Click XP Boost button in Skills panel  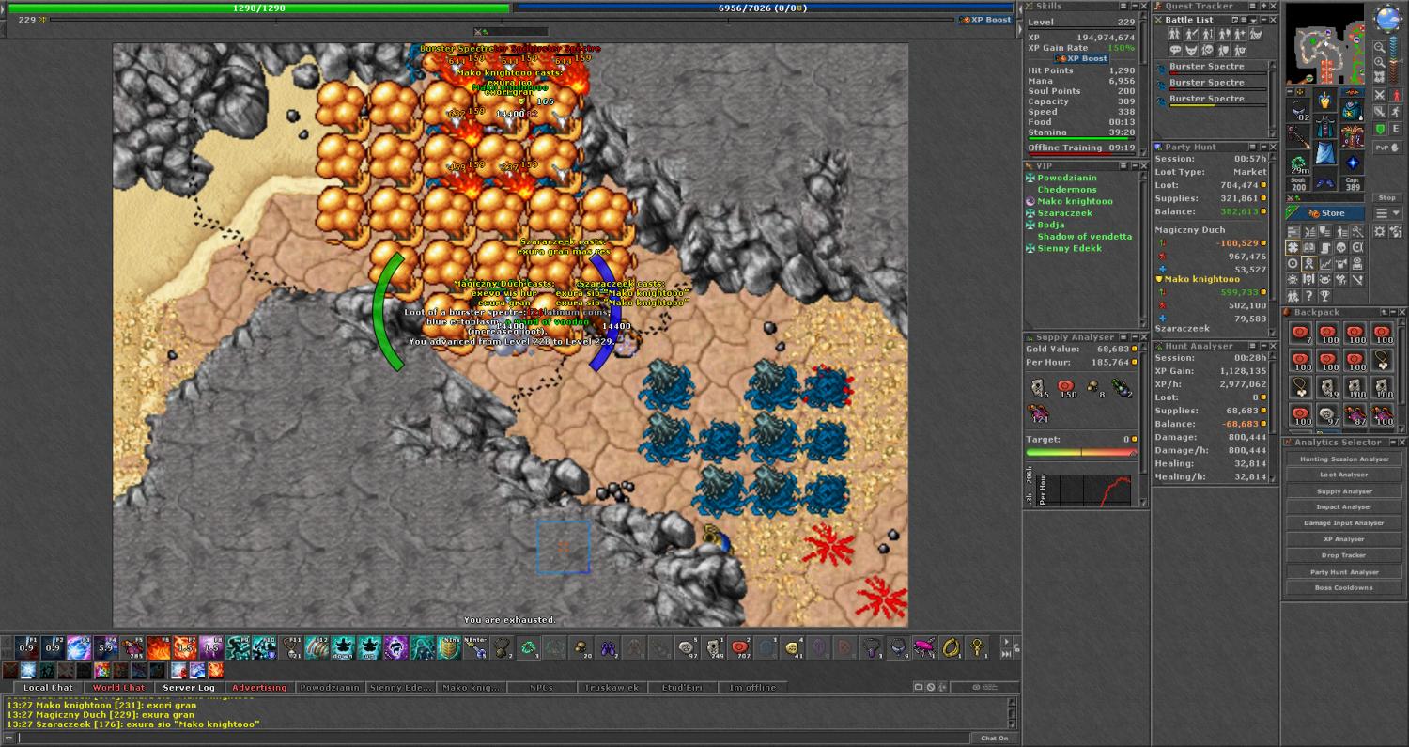(1083, 58)
